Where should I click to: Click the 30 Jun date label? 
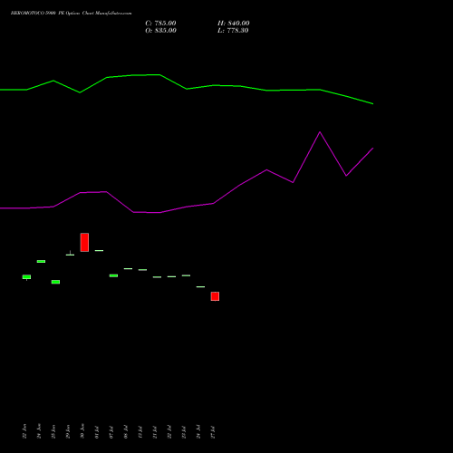pos(82,431)
